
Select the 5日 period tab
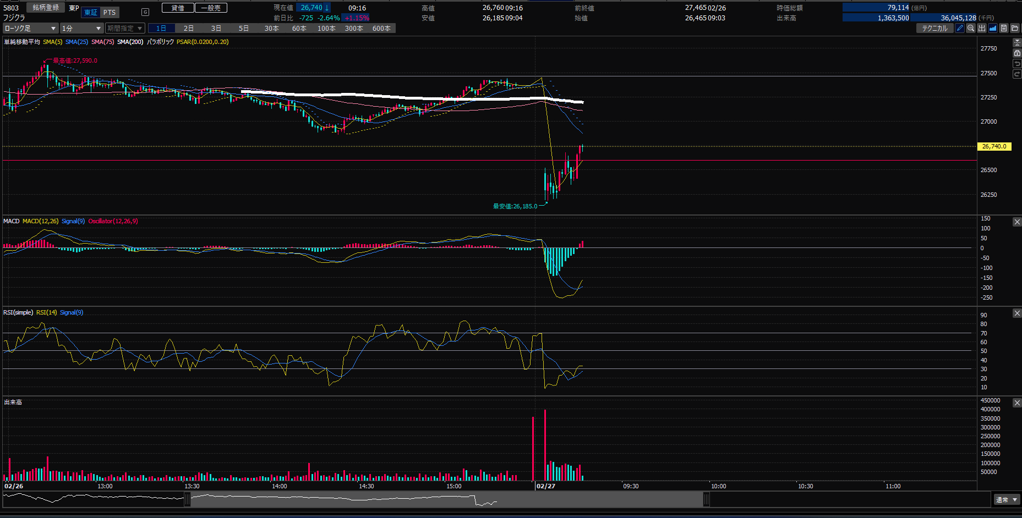click(x=244, y=28)
